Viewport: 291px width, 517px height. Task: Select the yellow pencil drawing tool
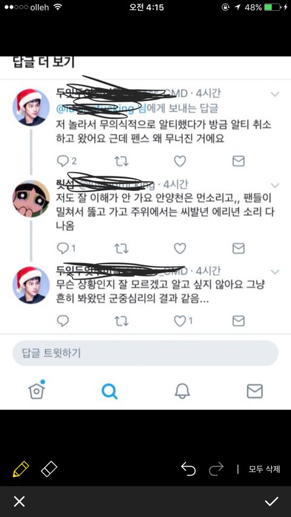pyautogui.click(x=21, y=469)
